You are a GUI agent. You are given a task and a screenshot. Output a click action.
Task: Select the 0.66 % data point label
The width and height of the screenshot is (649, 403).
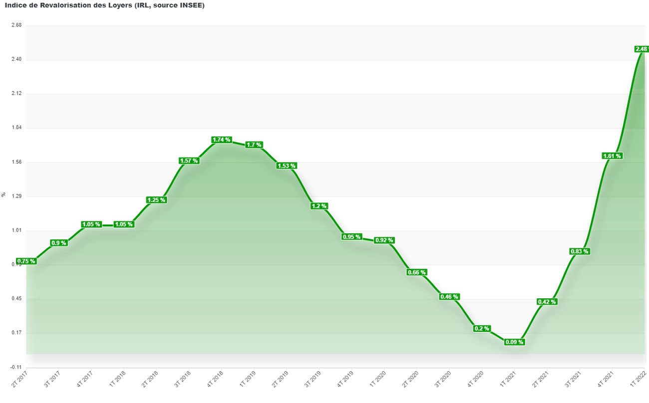(416, 272)
